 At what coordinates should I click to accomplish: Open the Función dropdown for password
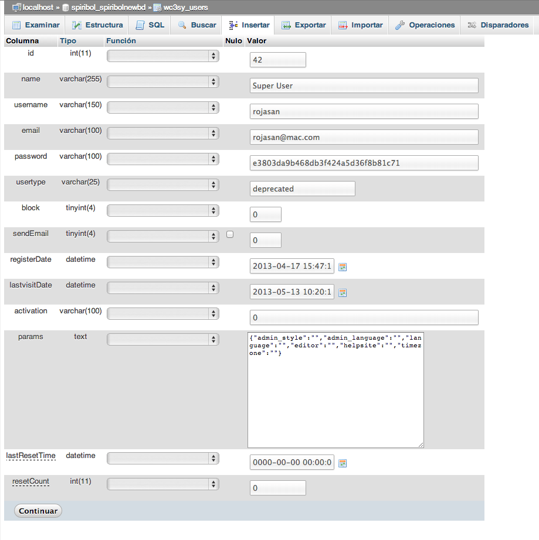163,159
